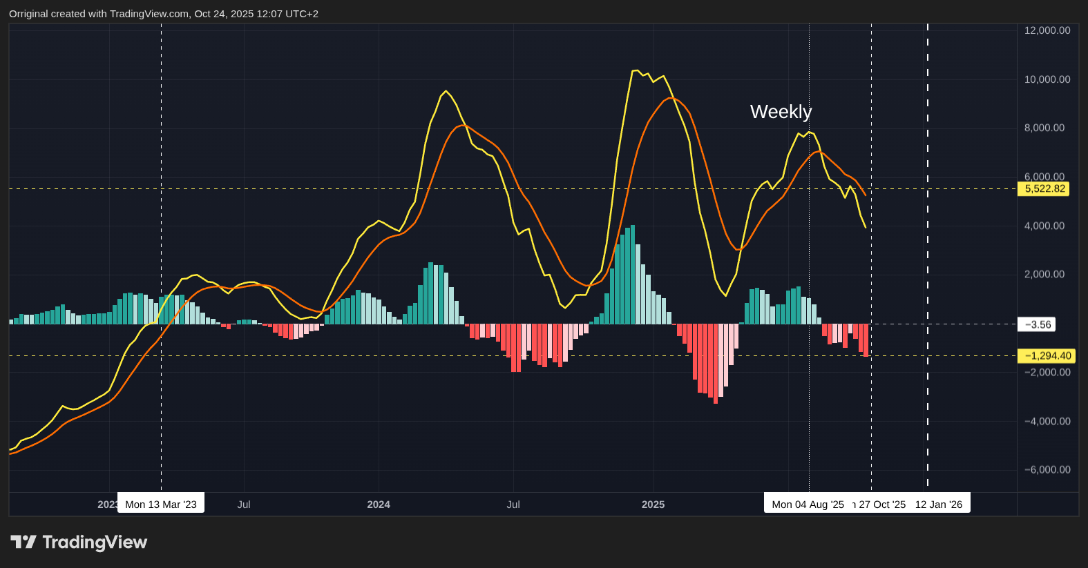Click the 5,522.82 yellow price label
This screenshot has height=568, width=1088.
pyautogui.click(x=1044, y=189)
